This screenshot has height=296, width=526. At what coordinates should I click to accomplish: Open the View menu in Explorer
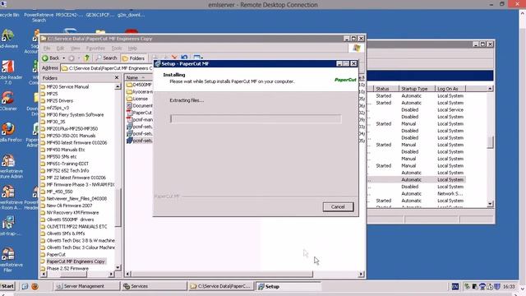point(75,49)
